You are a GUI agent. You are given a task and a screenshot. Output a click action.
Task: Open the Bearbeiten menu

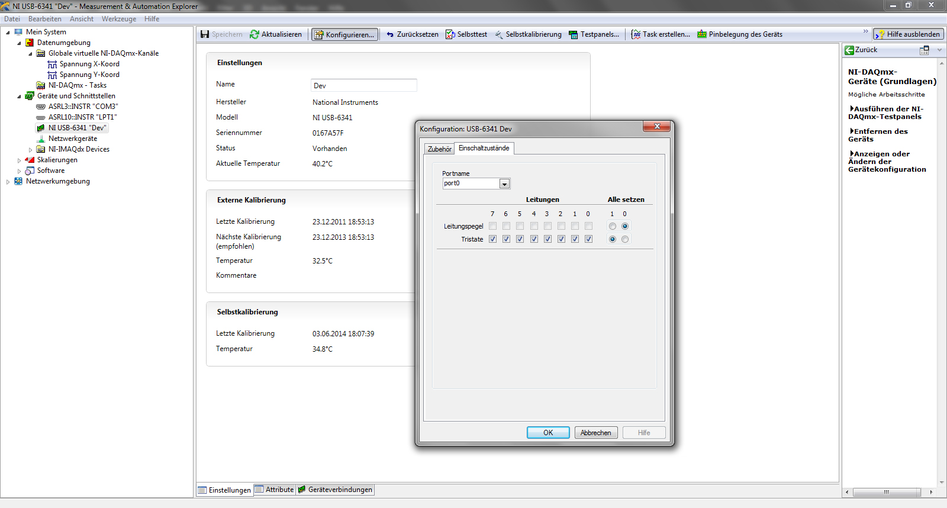(x=45, y=19)
